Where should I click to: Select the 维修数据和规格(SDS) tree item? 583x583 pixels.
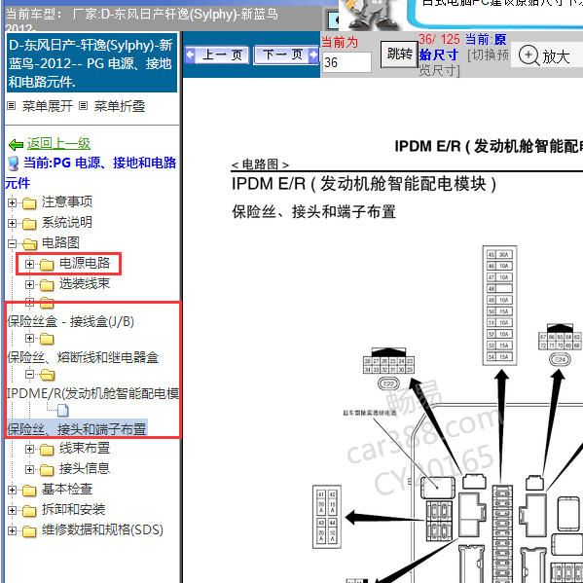(x=102, y=529)
